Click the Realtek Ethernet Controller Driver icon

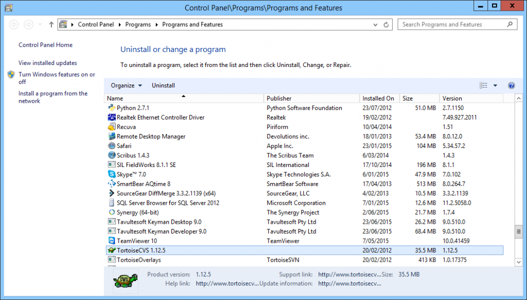(x=112, y=117)
